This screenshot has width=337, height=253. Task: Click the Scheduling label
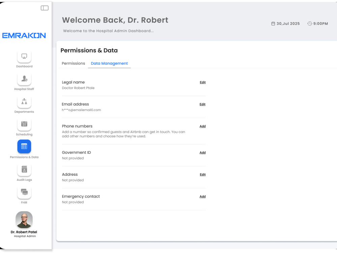pyautogui.click(x=24, y=135)
